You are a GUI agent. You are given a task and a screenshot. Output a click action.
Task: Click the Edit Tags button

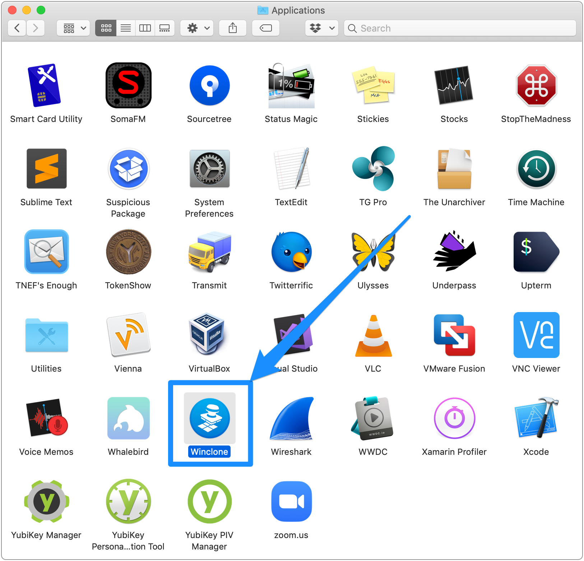pyautogui.click(x=266, y=28)
